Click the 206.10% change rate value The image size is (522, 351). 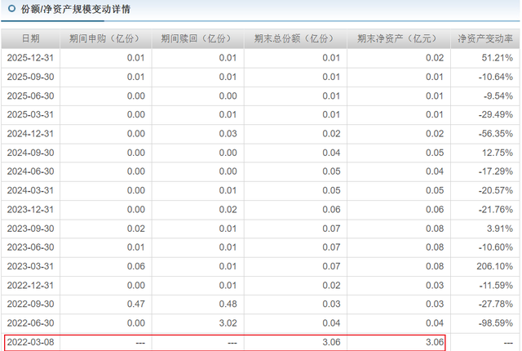pos(493,266)
